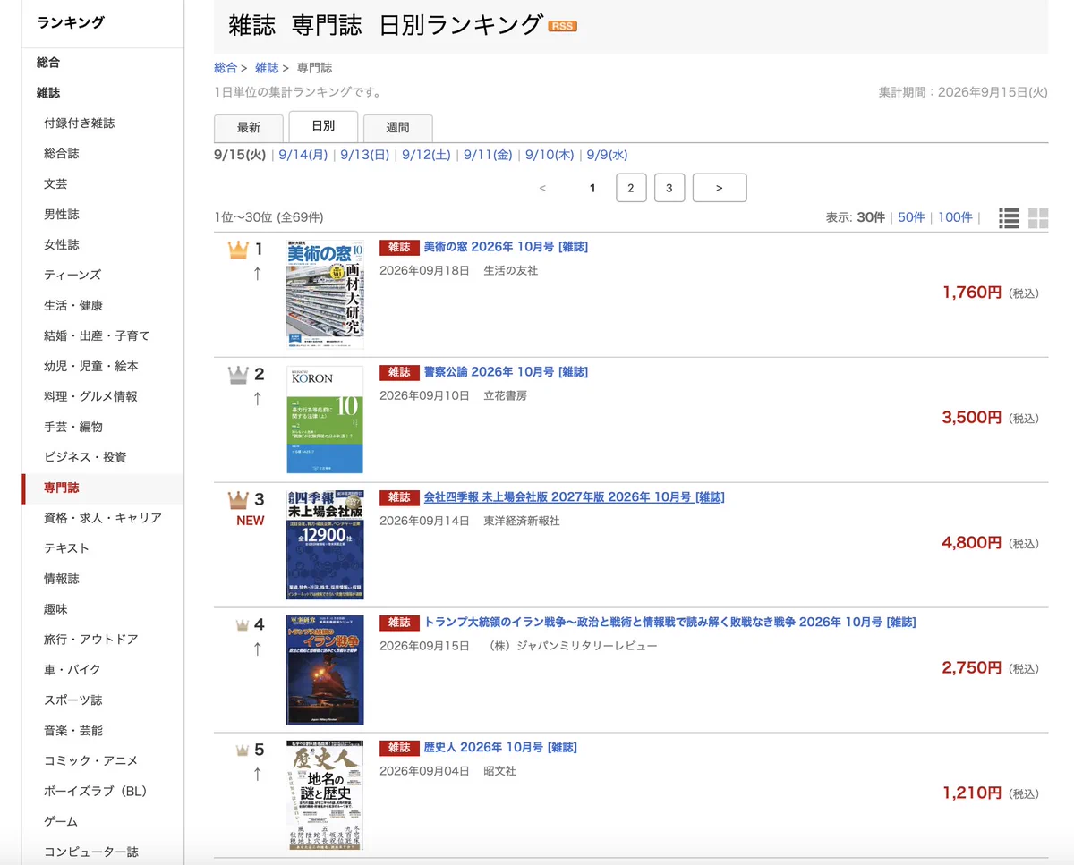The height and width of the screenshot is (865, 1074).
Task: Open 旅行・アウトドア category
Action: pos(91,640)
